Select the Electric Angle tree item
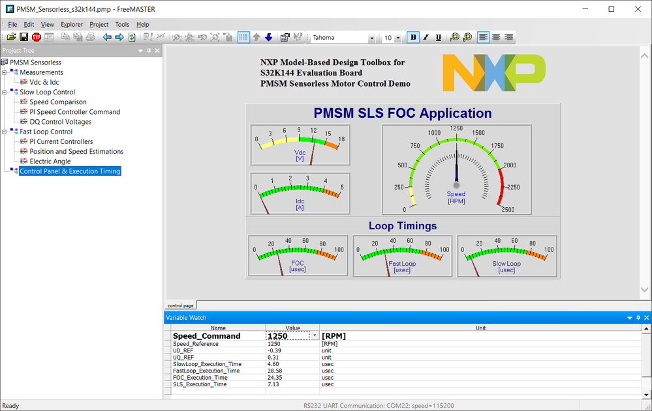Screen dimensions: 652x411 pyautogui.click(x=50, y=162)
